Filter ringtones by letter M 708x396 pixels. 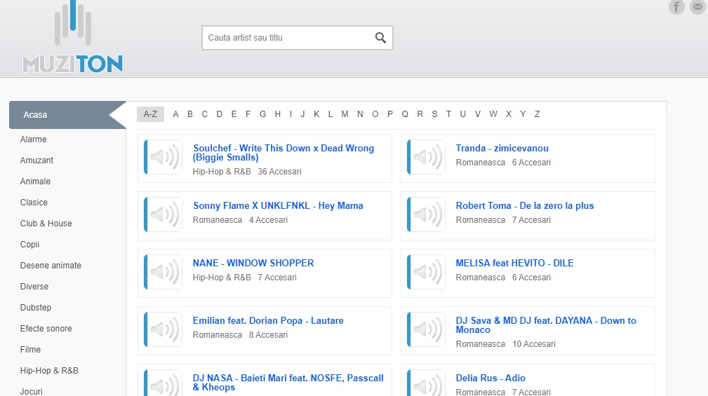click(345, 114)
